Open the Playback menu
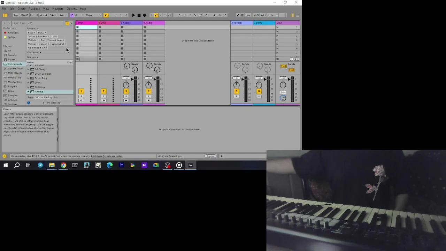The width and height of the screenshot is (446, 251). (34, 9)
